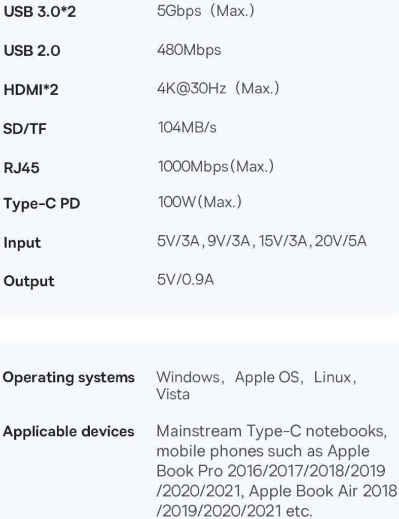Click the RJ45 label

tap(21, 167)
